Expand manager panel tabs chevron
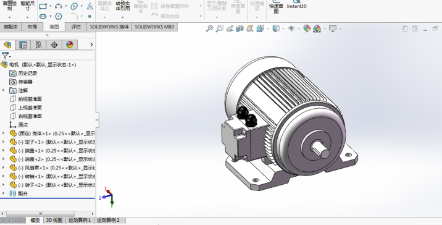Screen dimensions: 442x225 click(x=91, y=45)
